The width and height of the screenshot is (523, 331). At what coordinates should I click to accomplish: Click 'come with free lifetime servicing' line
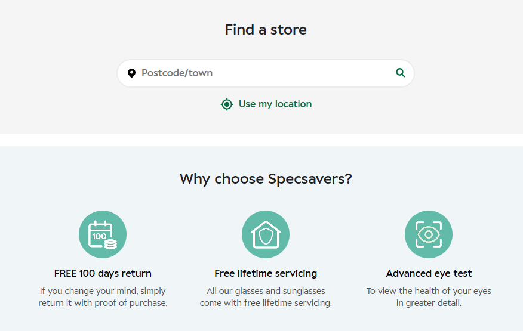pos(266,303)
